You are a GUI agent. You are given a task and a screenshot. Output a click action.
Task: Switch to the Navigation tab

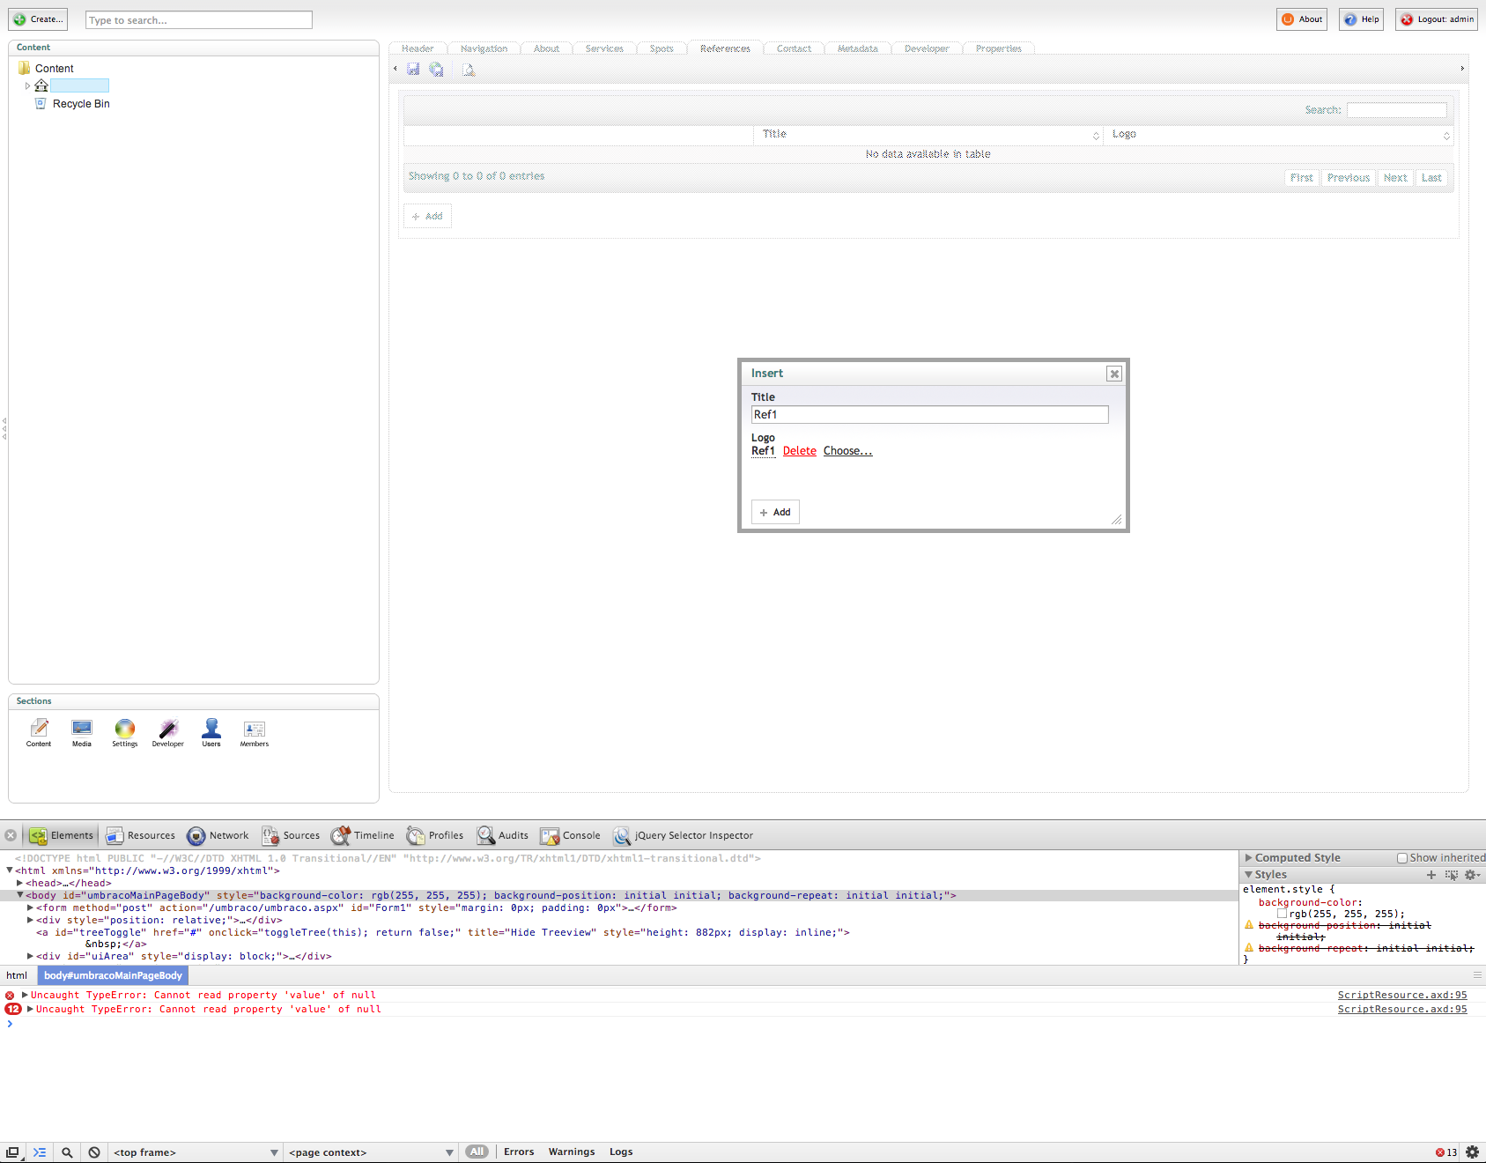(484, 48)
